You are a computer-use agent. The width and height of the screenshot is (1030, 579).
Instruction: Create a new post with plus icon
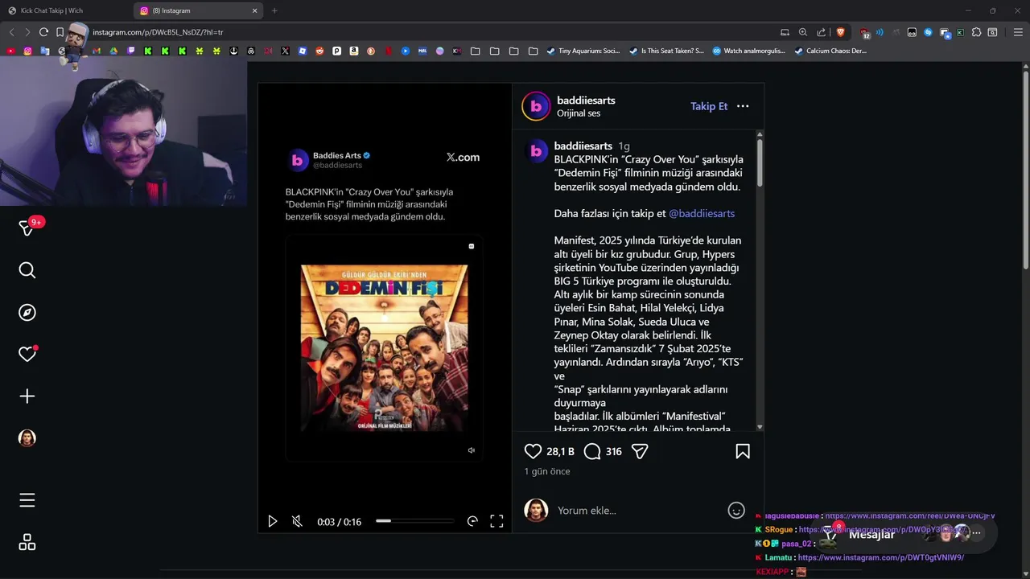click(x=27, y=396)
